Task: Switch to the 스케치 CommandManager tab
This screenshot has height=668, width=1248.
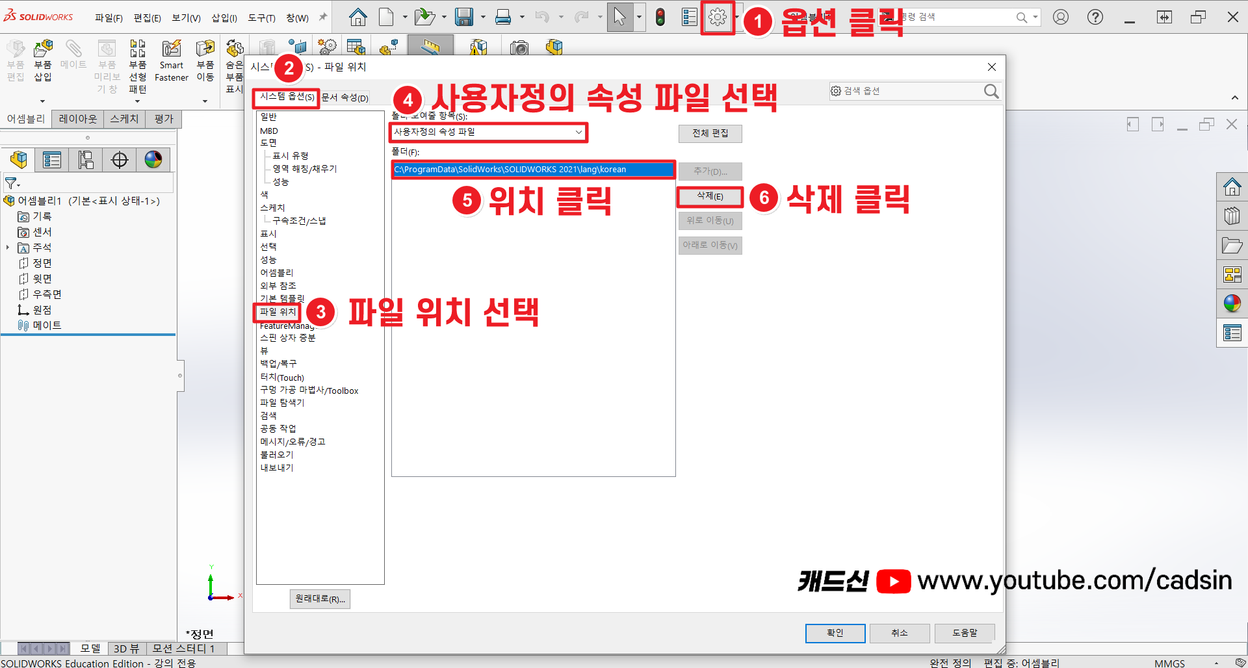Action: point(124,119)
